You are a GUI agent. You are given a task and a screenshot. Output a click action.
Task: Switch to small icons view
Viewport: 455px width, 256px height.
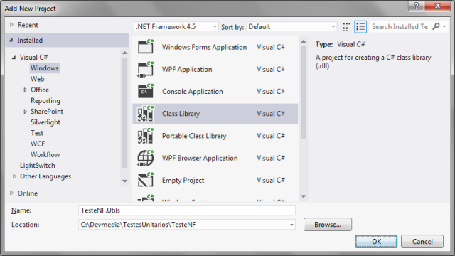346,27
